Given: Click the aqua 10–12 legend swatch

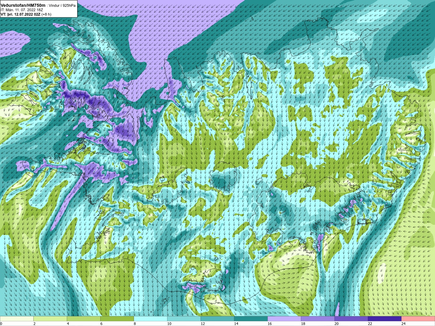Looking at the screenshot, I should 184,319.
